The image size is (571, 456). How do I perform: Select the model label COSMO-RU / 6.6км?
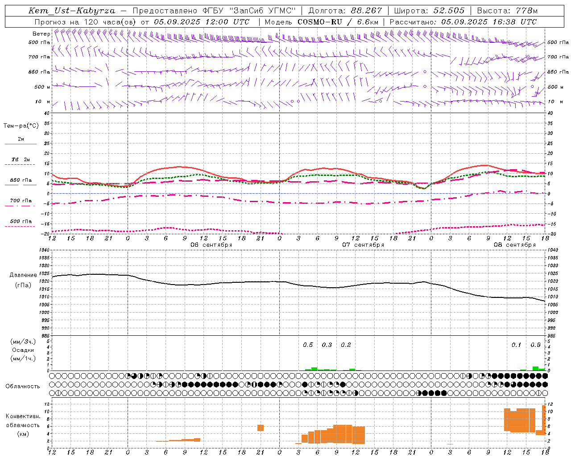click(x=338, y=22)
